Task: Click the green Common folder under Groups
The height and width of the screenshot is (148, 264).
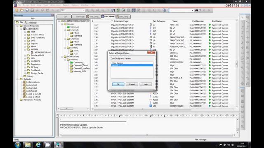Action: (x=68, y=27)
